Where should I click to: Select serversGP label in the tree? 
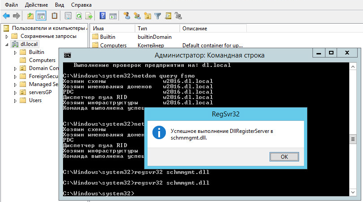[40, 92]
